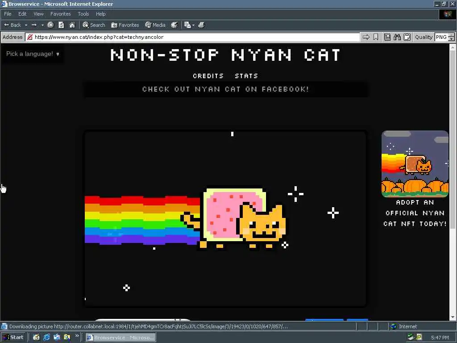Click Check out Nyan Cat on Facebook banner
This screenshot has height=343, width=457.
point(225,89)
